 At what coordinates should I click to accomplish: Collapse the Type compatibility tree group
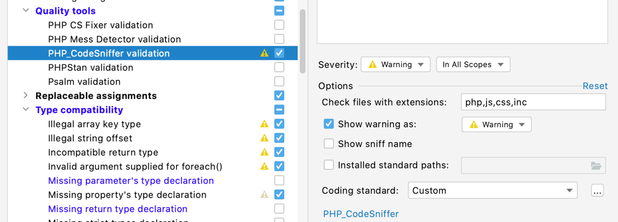[26, 110]
